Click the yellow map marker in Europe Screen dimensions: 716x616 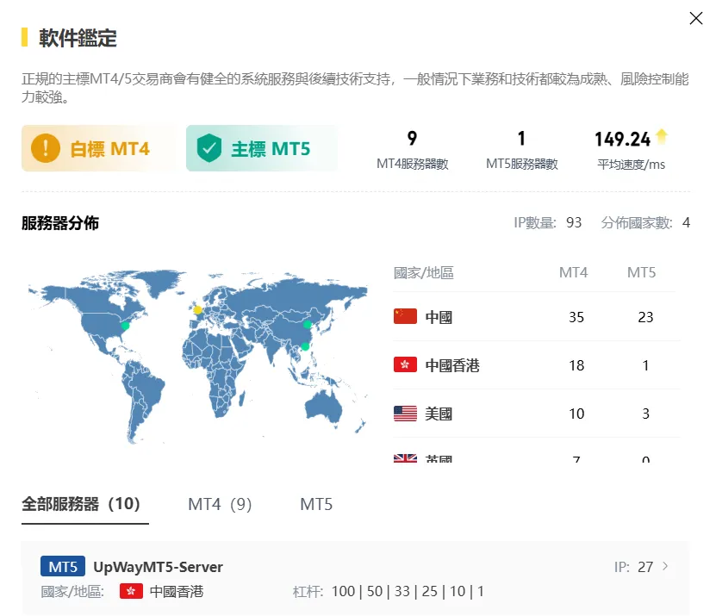[197, 310]
